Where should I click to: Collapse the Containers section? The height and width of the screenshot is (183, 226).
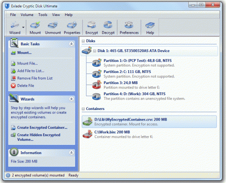click(x=83, y=109)
